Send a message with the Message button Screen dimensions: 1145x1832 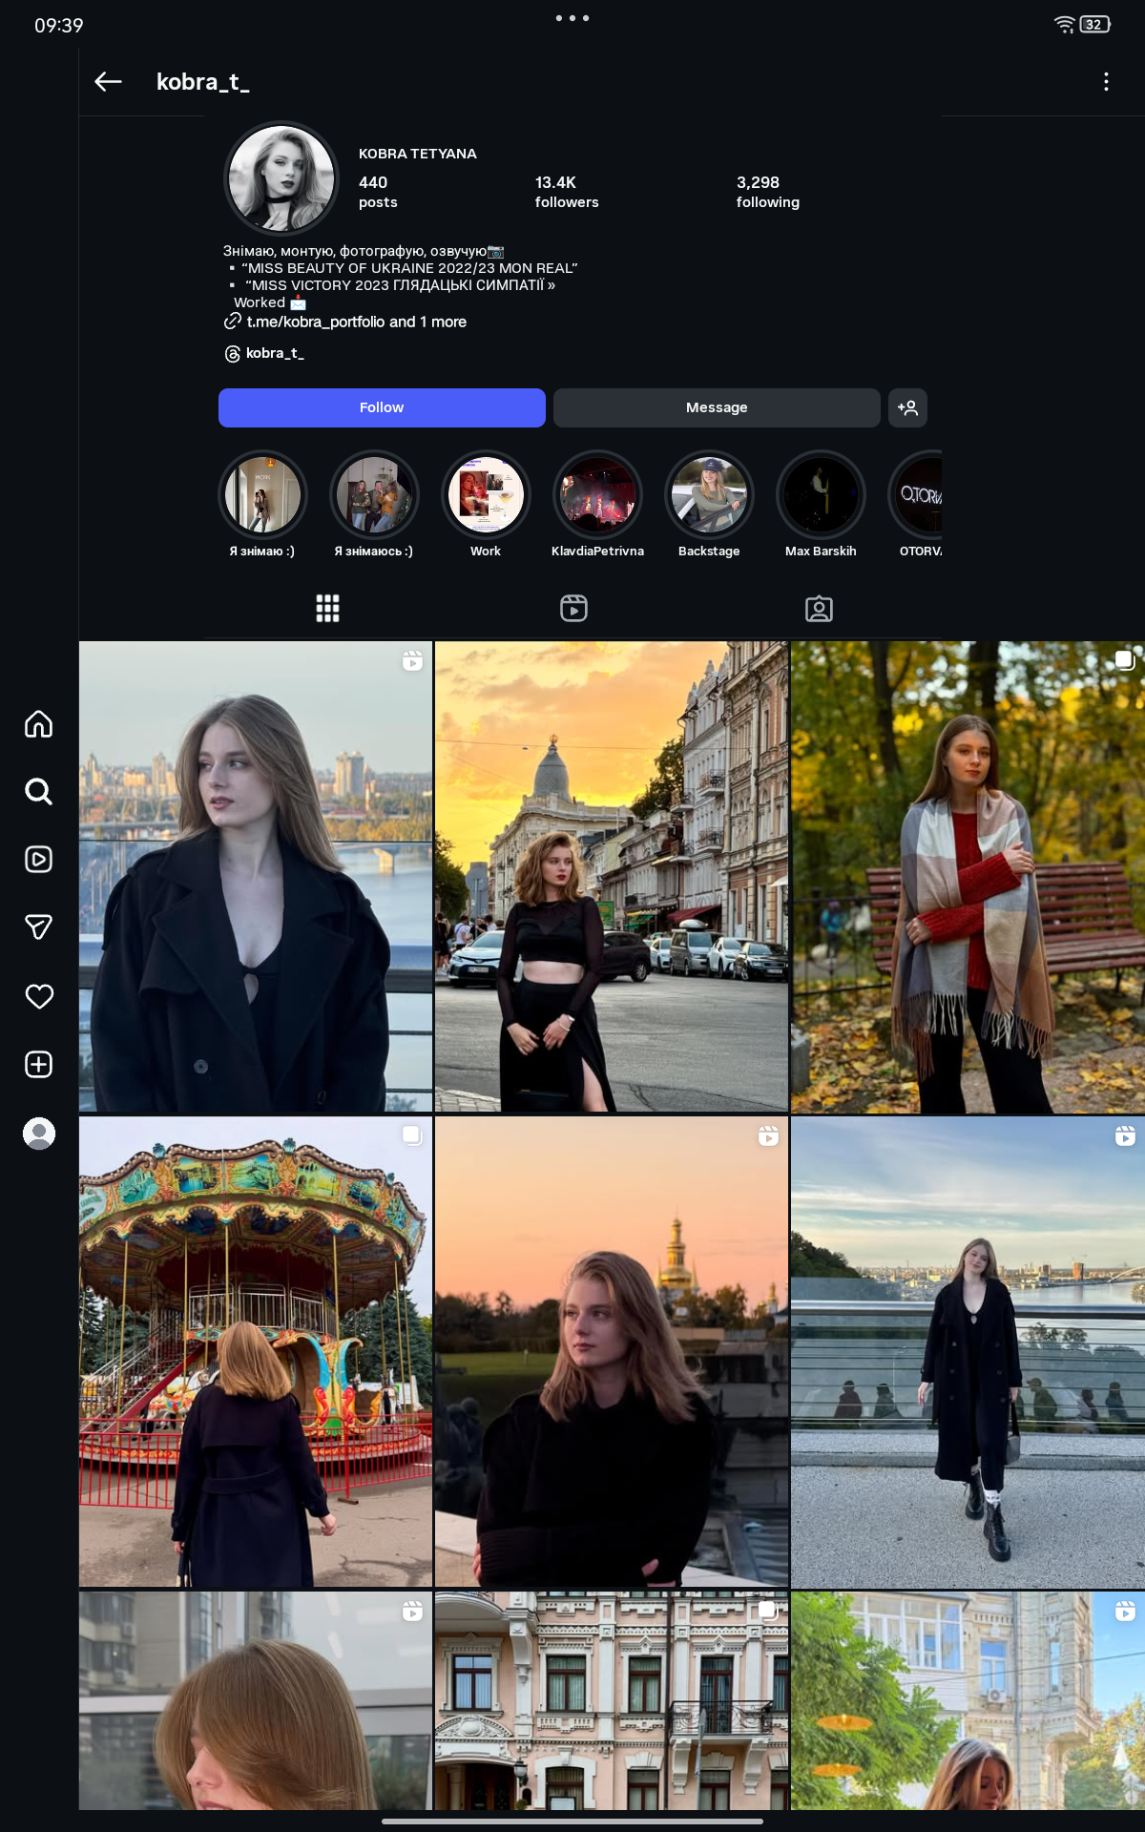click(716, 407)
